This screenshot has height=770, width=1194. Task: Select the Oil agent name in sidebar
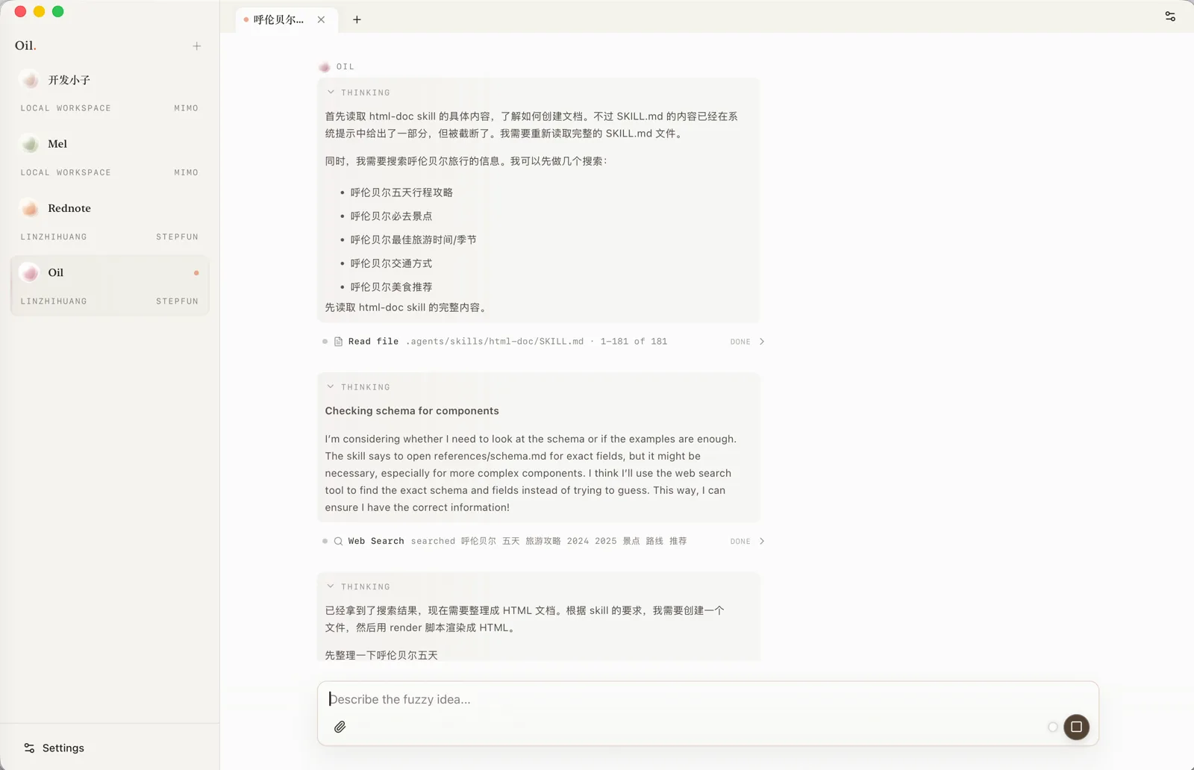click(x=56, y=273)
